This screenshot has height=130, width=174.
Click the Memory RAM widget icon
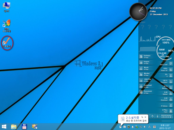[171, 87]
